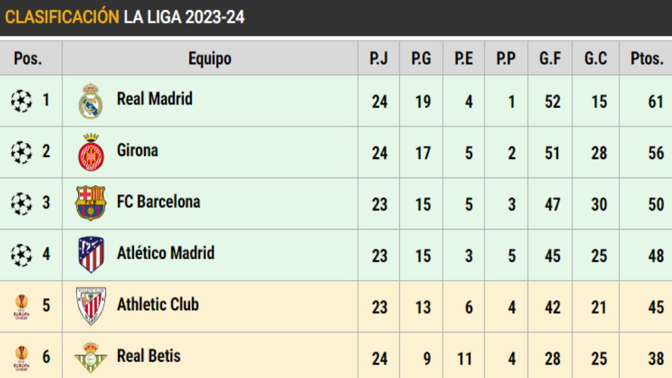Click Europa League icon beside position 6
The image size is (672, 378).
coord(21,358)
